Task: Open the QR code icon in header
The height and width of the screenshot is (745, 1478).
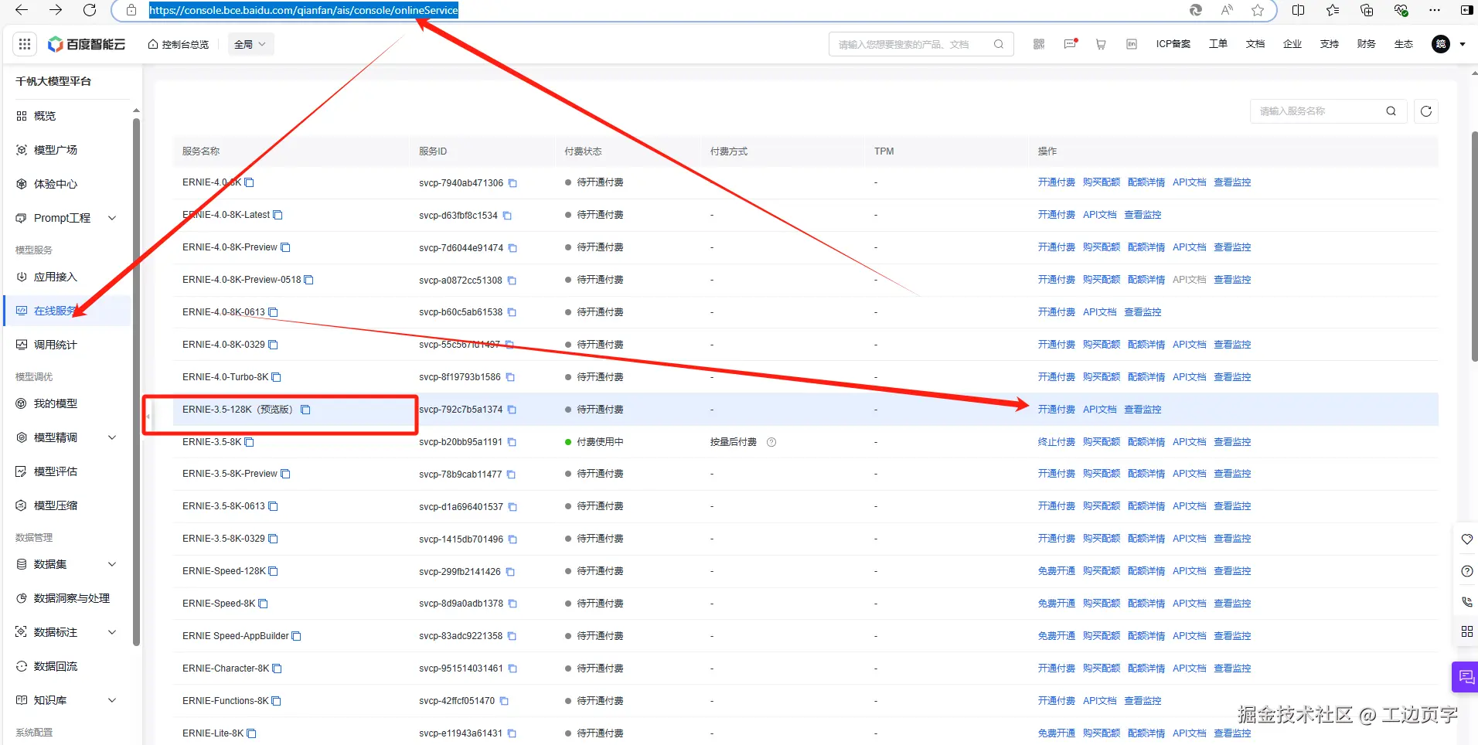Action: pos(1039,44)
